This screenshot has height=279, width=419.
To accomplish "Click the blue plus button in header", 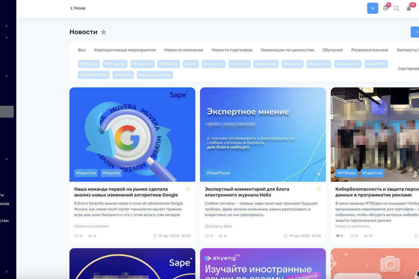I will (x=373, y=8).
